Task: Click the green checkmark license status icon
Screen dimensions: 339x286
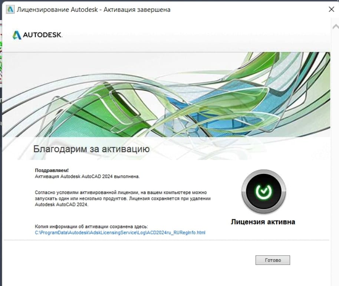Action: click(x=263, y=191)
